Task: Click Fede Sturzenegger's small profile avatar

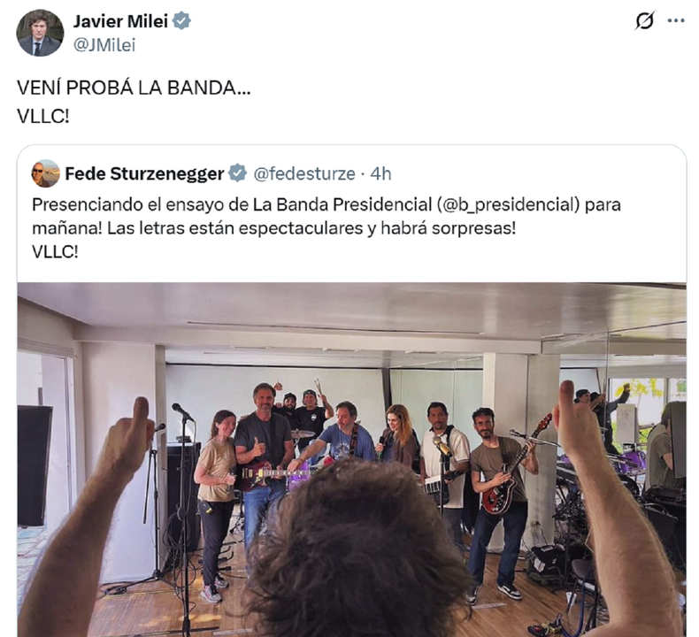Action: click(x=45, y=173)
